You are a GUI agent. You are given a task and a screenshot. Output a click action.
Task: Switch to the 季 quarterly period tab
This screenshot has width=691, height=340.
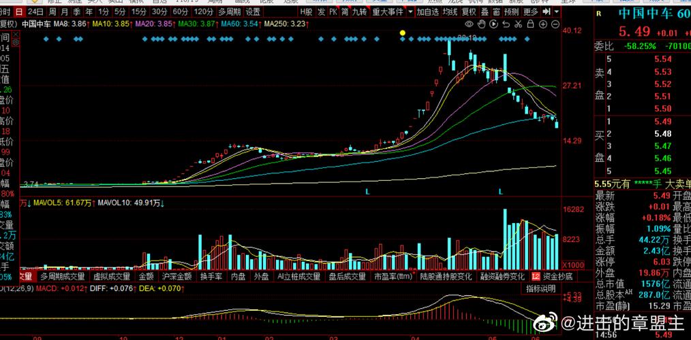tap(77, 12)
